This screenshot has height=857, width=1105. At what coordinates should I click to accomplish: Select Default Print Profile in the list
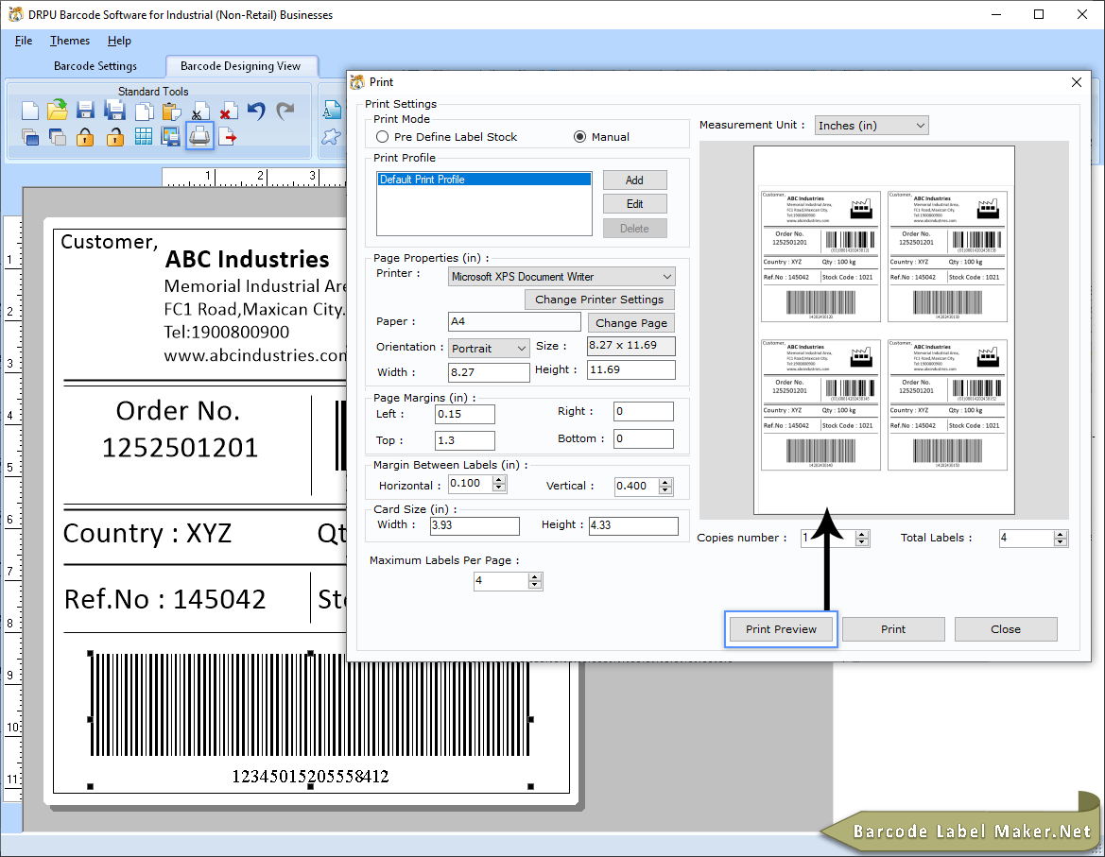point(483,180)
